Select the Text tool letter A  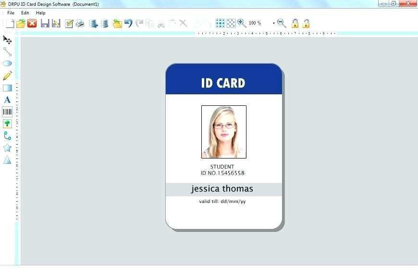pyautogui.click(x=8, y=100)
